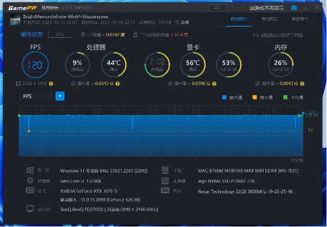Click the GeForce 526.98 driver version line
Viewport: 327px width, 227px height.
[x=100, y=200]
